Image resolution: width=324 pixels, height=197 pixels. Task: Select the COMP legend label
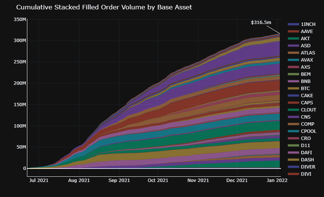[x=308, y=124]
